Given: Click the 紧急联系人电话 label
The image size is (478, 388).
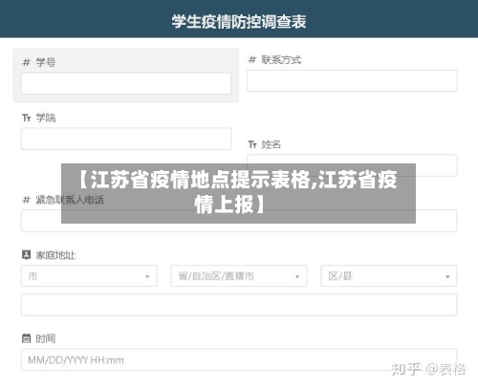Looking at the screenshot, I should point(70,200).
